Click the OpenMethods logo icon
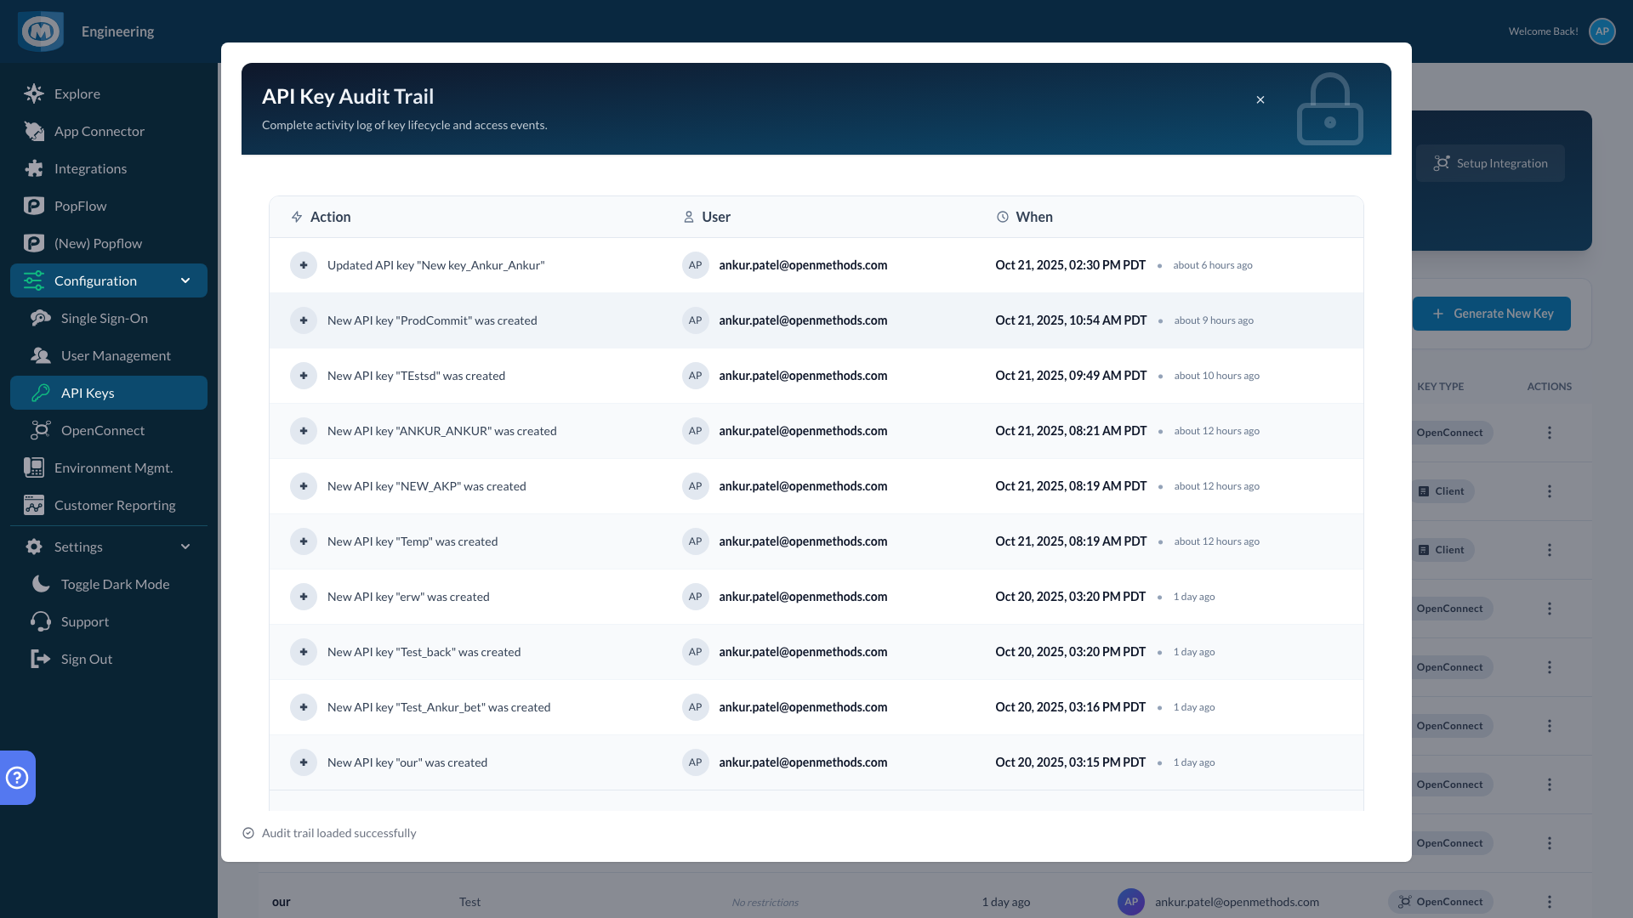 (41, 31)
